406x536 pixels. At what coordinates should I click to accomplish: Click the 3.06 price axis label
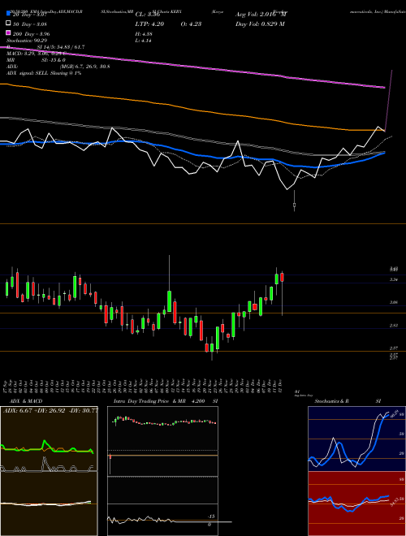coord(393,303)
